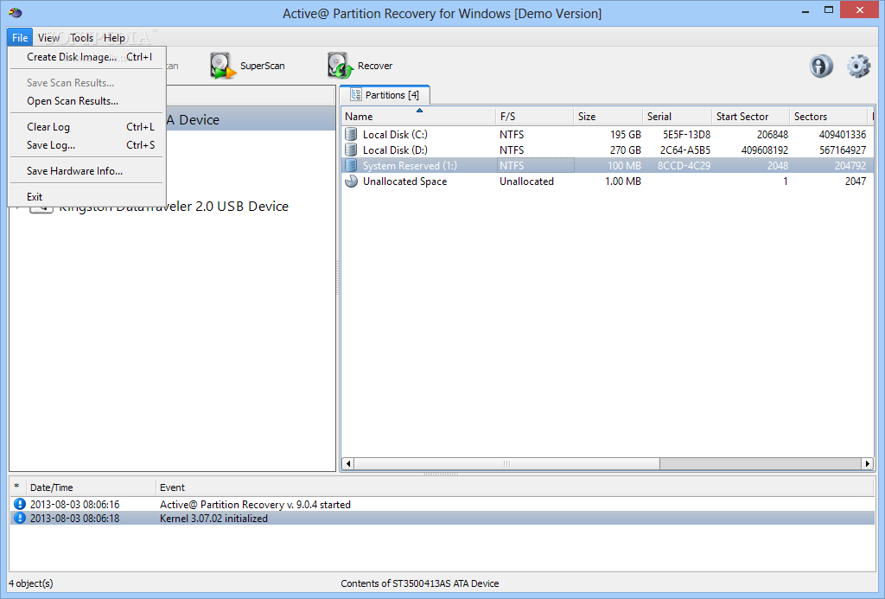Viewport: 885px width, 599px height.
Task: Click the Recover drive icon in toolbar
Action: [341, 66]
